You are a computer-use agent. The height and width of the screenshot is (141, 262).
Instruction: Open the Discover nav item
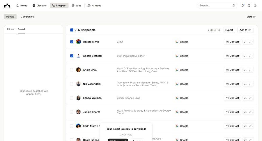tap(40, 6)
